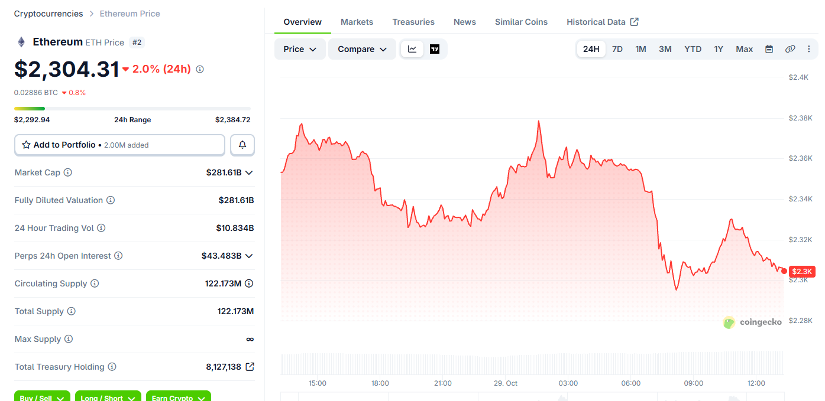Switch to line chart view icon
This screenshot has width=825, height=401.
(412, 49)
